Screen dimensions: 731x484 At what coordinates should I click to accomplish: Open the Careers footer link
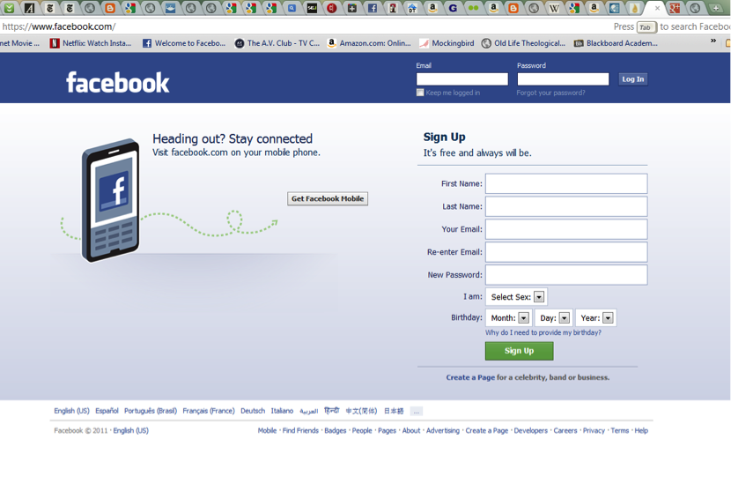pyautogui.click(x=565, y=431)
